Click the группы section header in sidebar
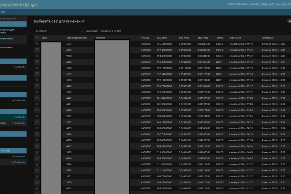This screenshot has height=194, width=291. click(x=13, y=151)
